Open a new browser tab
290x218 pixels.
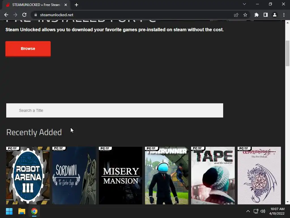[76, 5]
